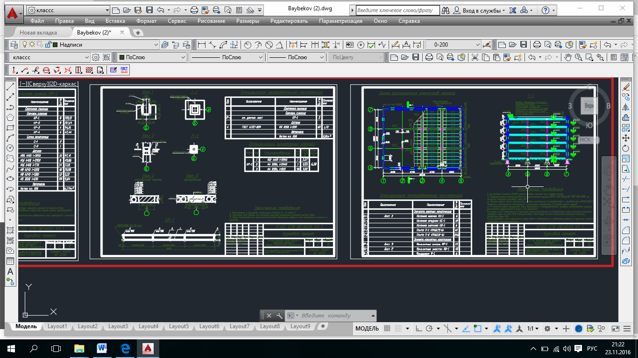Click the Diameter dimension icon

click(x=269, y=45)
